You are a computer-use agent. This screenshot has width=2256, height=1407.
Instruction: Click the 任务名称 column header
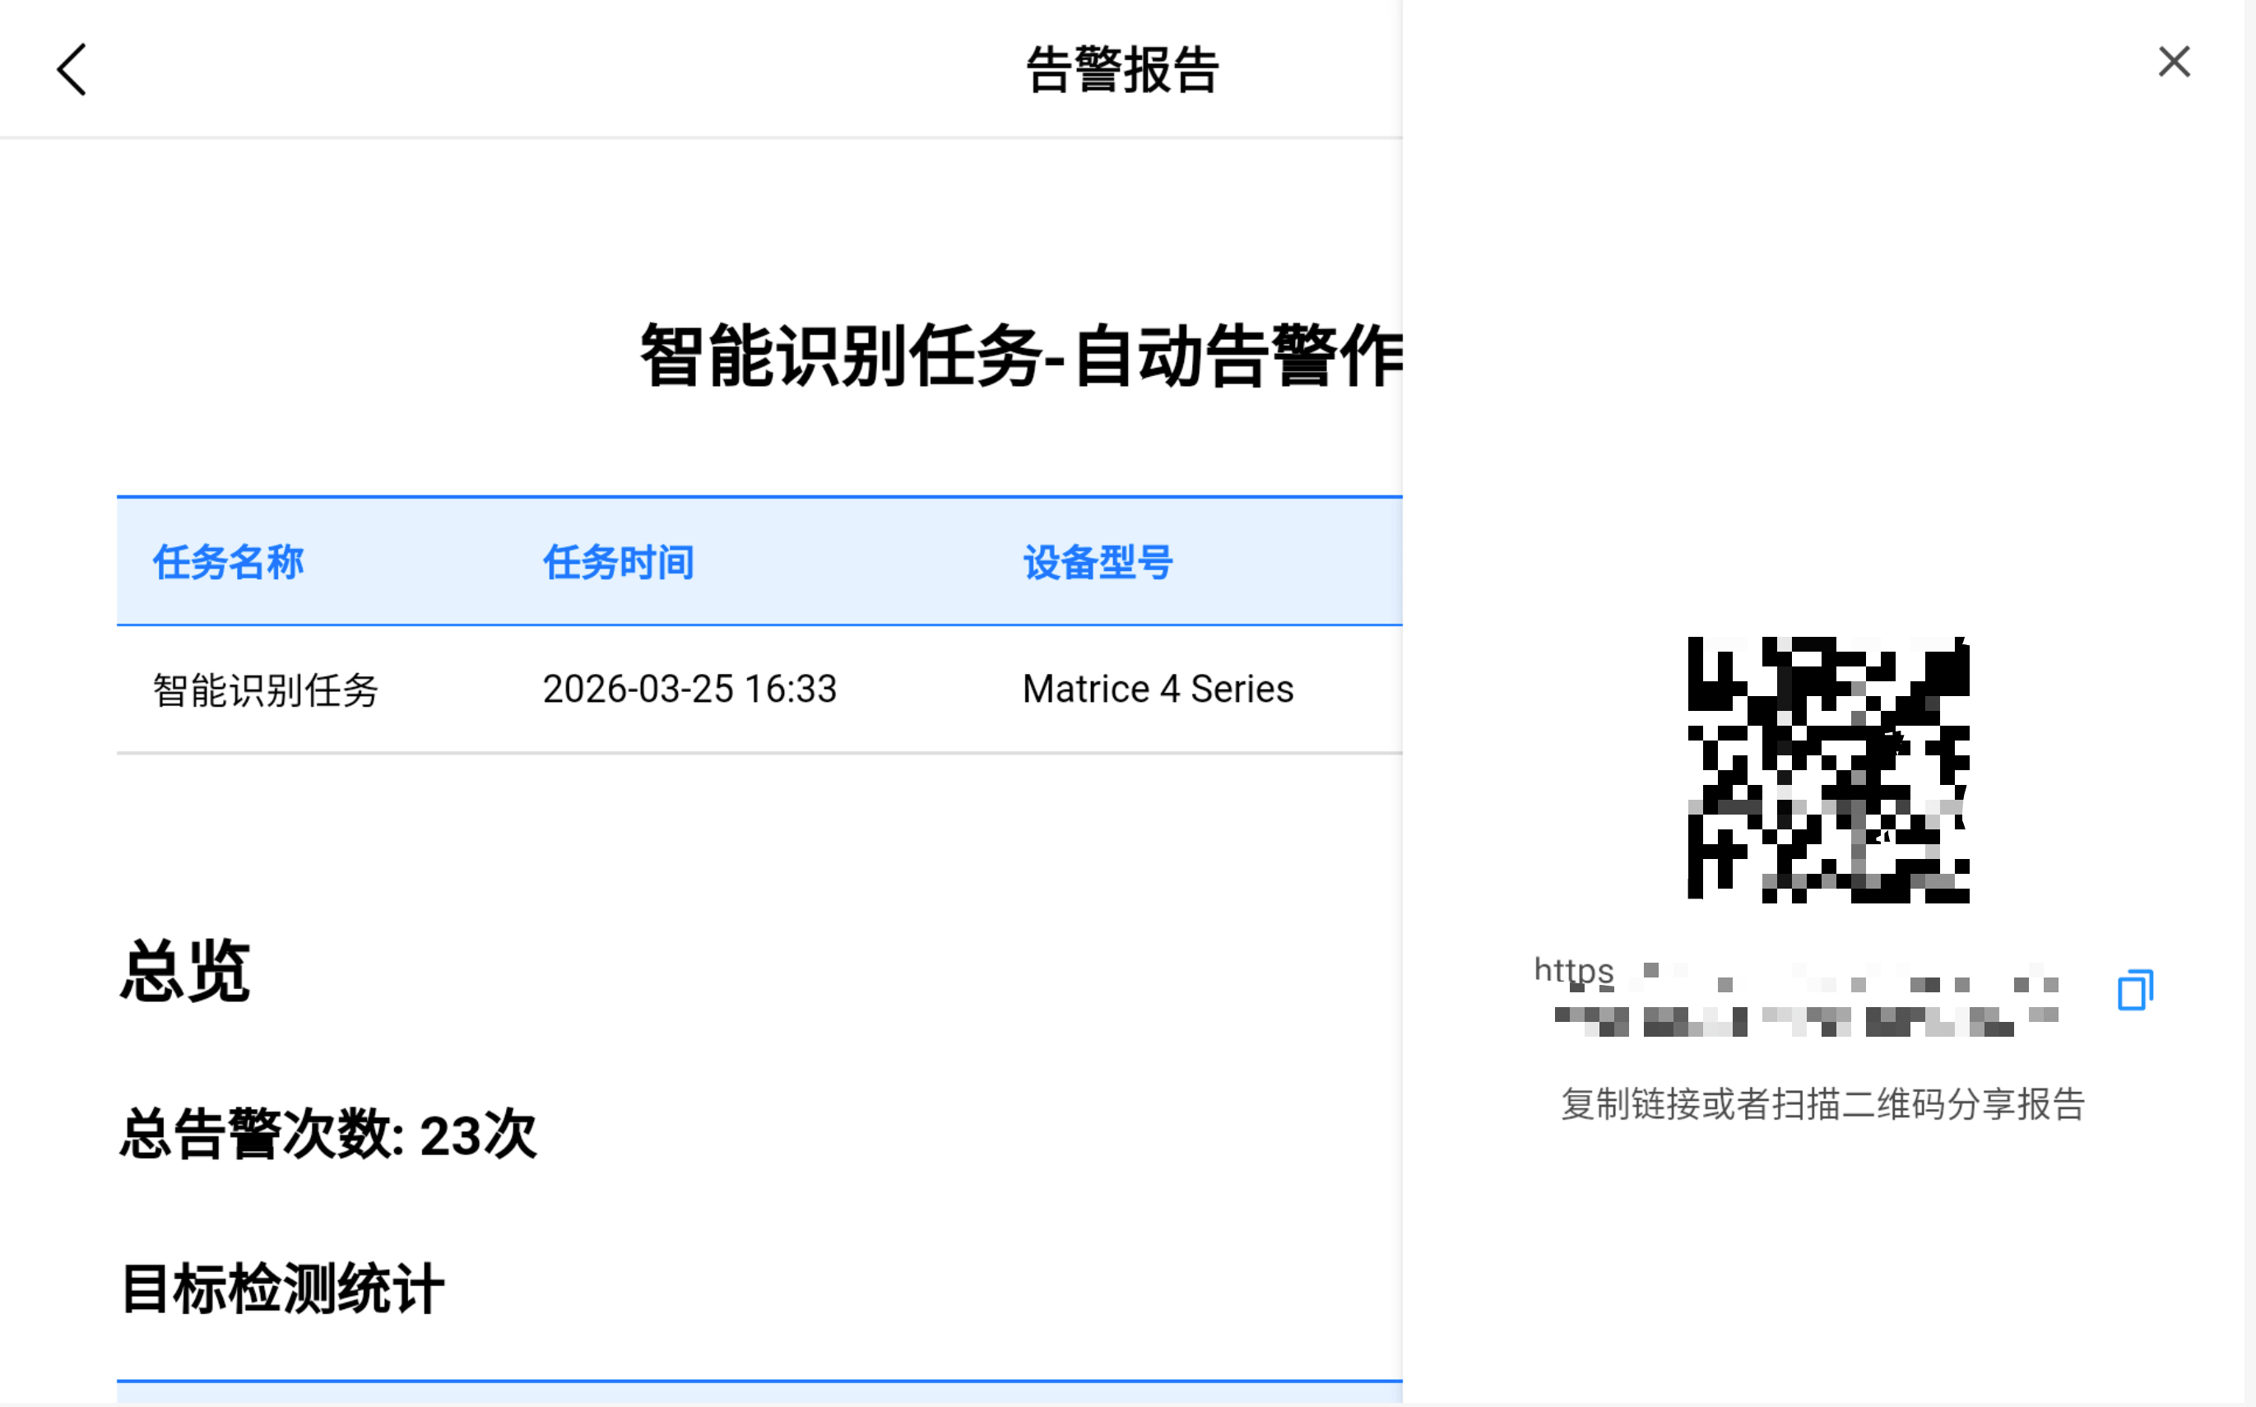click(228, 562)
